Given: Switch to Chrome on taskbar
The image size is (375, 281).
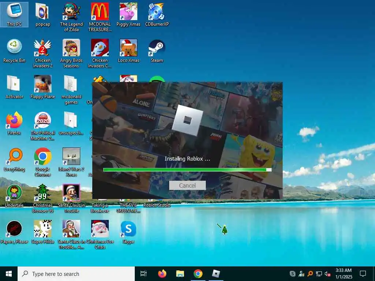Looking at the screenshot, I should click(198, 274).
